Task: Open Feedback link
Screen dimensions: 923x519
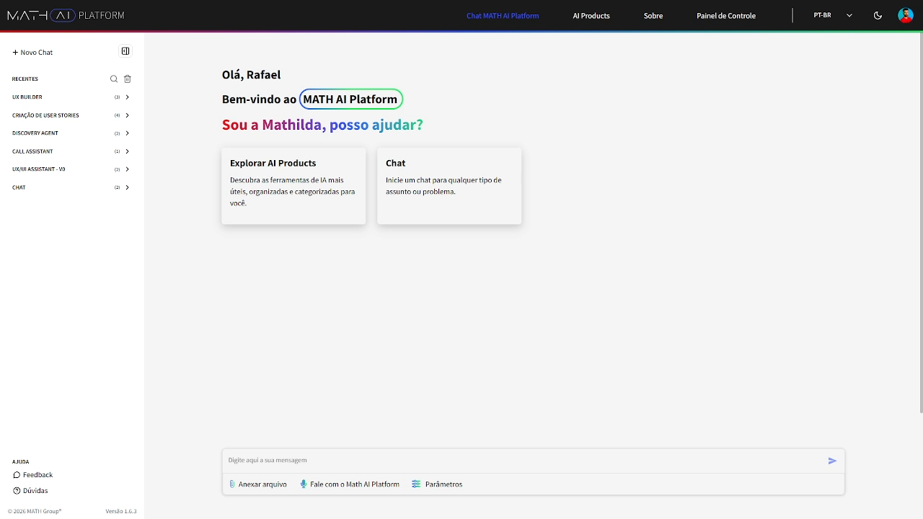Action: point(37,475)
